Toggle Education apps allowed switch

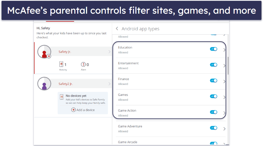[x=213, y=49]
